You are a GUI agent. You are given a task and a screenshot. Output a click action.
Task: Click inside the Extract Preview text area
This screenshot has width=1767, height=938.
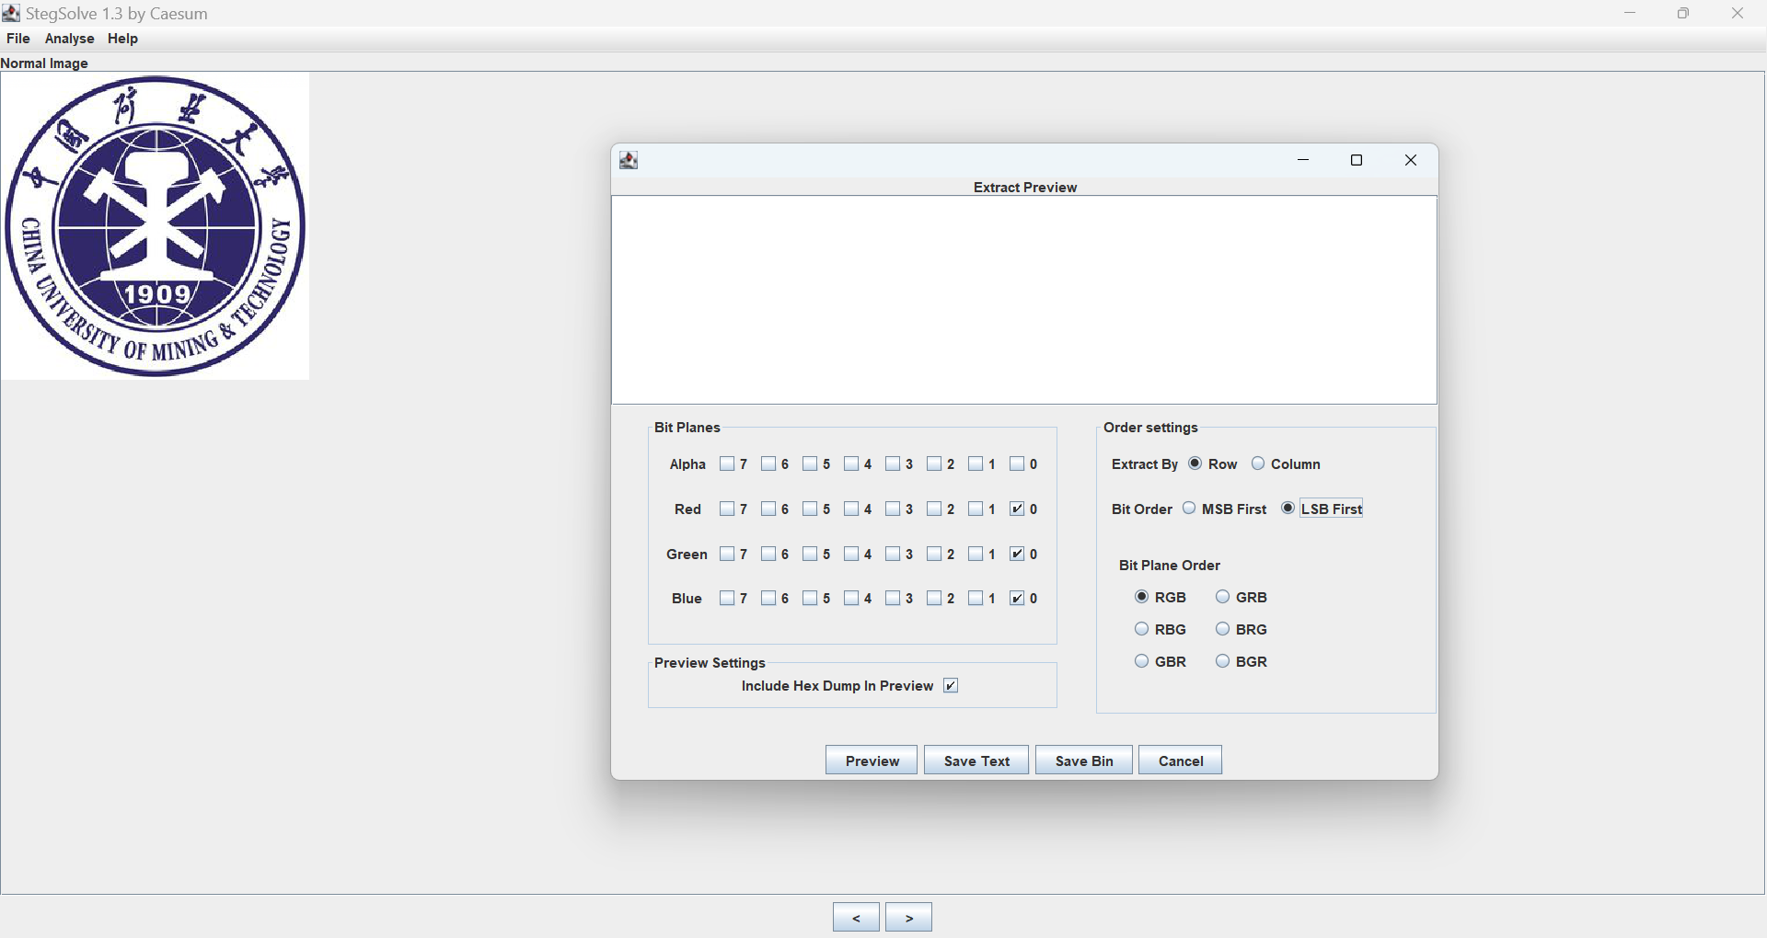tap(1024, 300)
